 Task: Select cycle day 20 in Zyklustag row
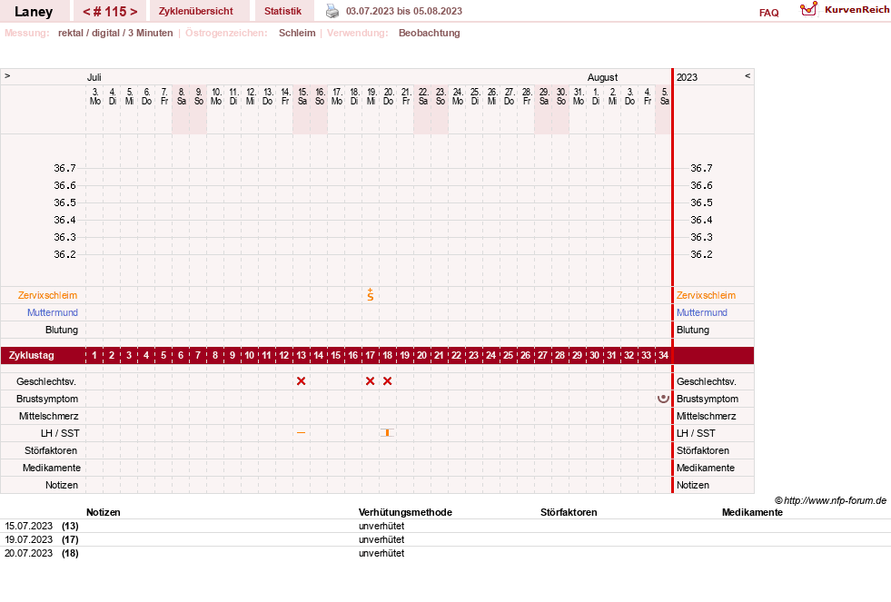421,356
